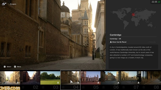The width and height of the screenshot is (161, 90).
Task: Toggle favorite star on thumbnail 02
Action: tap(23, 87)
